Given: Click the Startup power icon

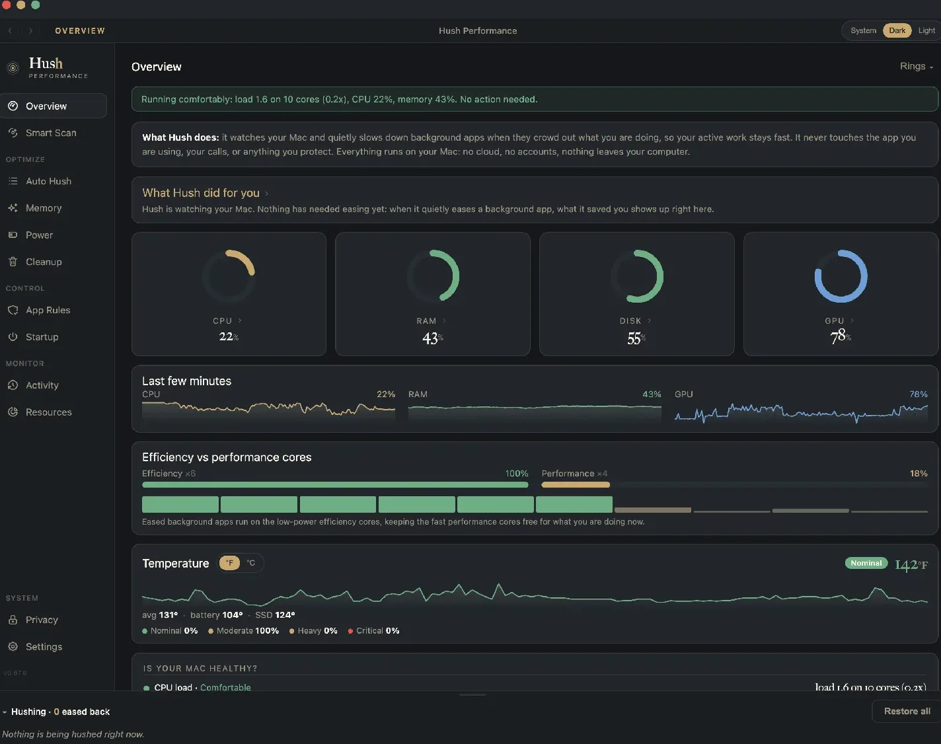Looking at the screenshot, I should click(13, 337).
